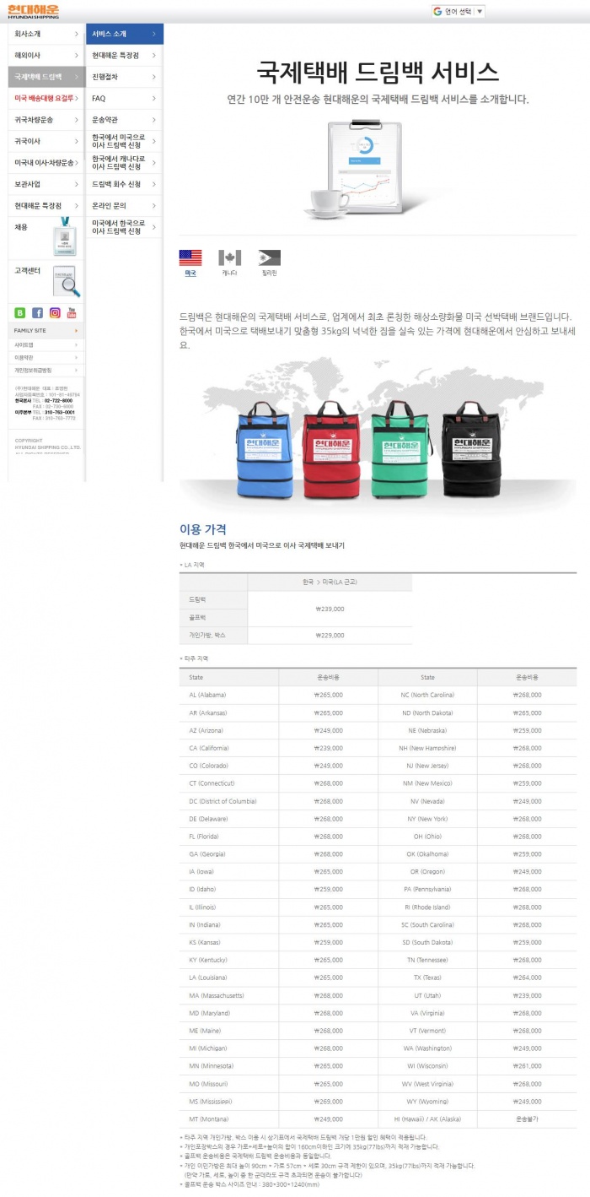Click the FL (Florida) table cell
Image resolution: width=590 pixels, height=1197 pixels.
228,837
